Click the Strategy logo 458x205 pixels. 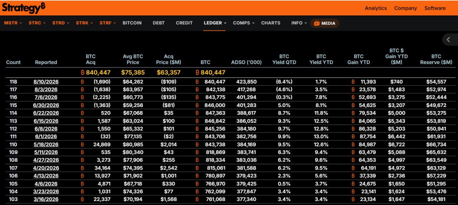[x=24, y=8]
